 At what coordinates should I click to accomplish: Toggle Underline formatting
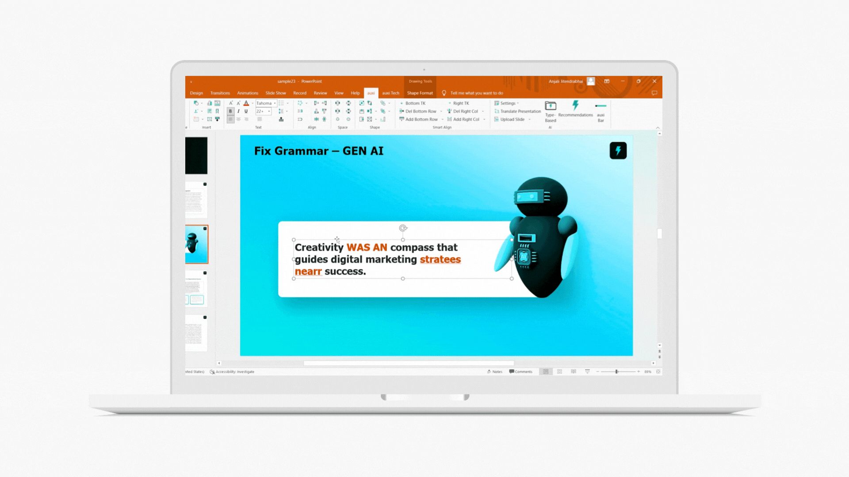[246, 111]
